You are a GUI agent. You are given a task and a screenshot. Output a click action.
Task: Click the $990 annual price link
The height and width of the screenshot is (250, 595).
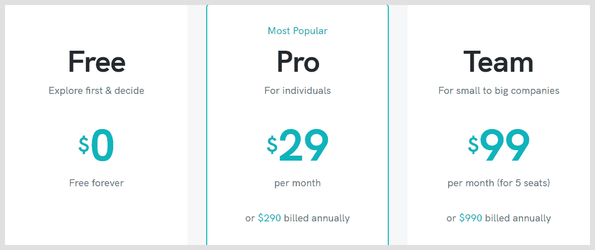click(471, 218)
